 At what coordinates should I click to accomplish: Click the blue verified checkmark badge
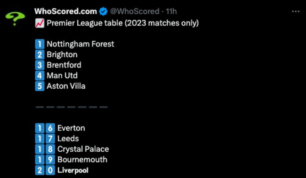click(x=103, y=11)
